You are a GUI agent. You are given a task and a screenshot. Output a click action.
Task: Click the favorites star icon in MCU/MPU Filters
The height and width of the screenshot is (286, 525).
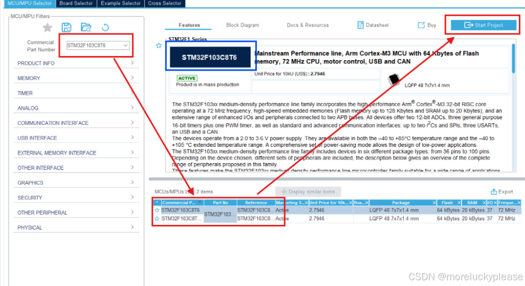(48, 27)
